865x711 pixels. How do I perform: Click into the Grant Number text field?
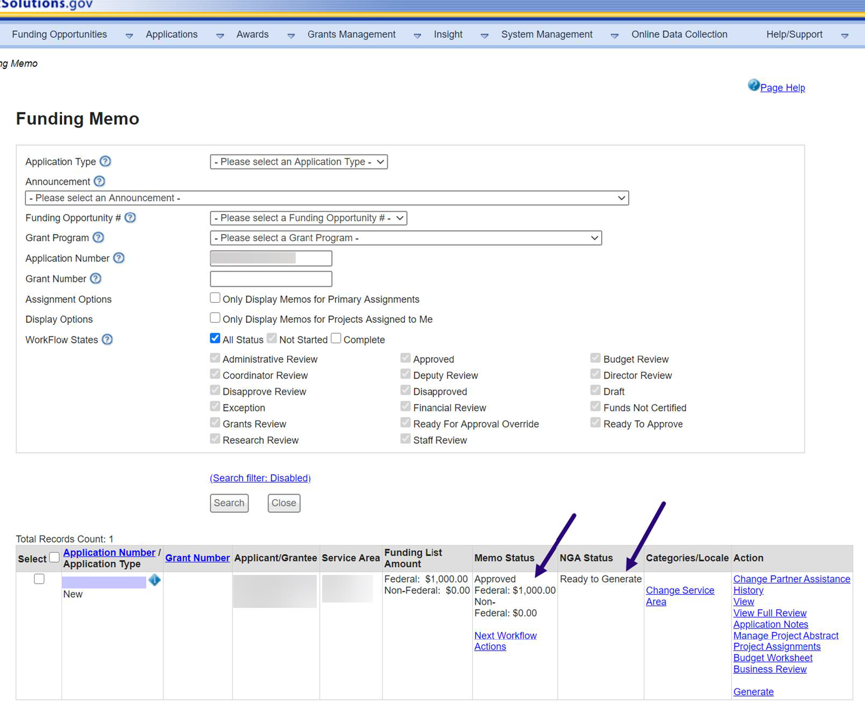coord(271,279)
